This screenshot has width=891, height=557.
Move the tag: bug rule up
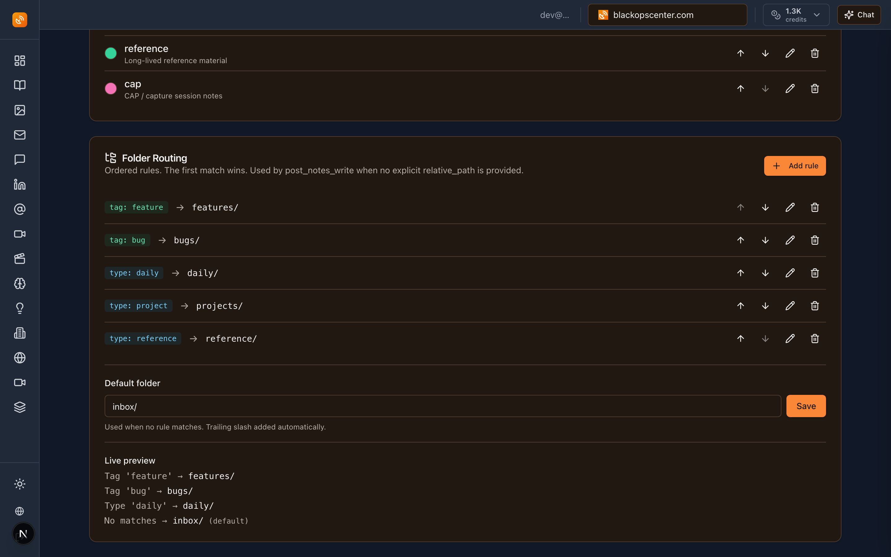[740, 240]
